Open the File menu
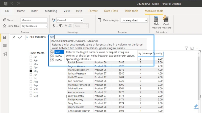 (x=7, y=11)
